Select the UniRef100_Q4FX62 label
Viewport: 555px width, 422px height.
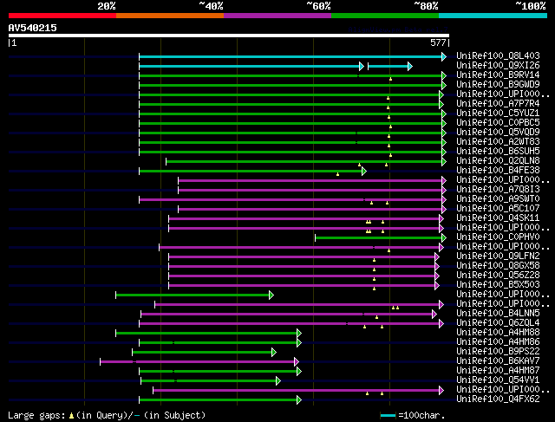tap(498, 399)
